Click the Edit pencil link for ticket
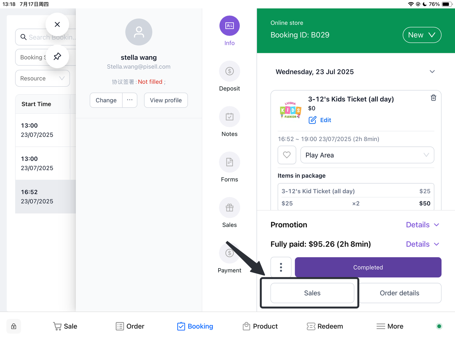The height and width of the screenshot is (341, 455). click(320, 120)
